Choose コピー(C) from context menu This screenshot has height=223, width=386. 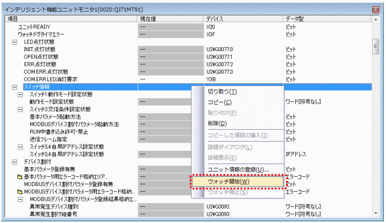click(238, 102)
